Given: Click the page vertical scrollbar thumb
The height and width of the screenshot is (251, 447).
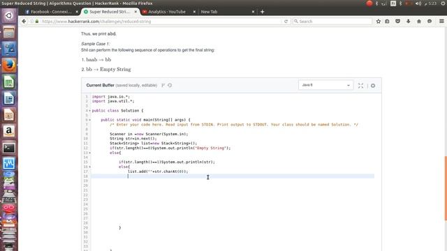Looking at the screenshot, I should [446, 188].
